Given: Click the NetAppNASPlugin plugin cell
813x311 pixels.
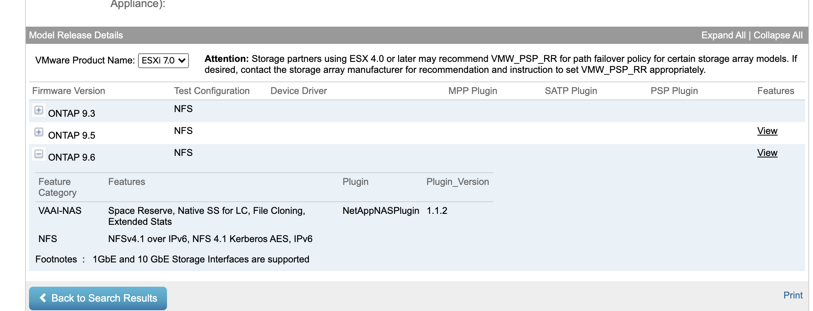Looking at the screenshot, I should [x=381, y=211].
